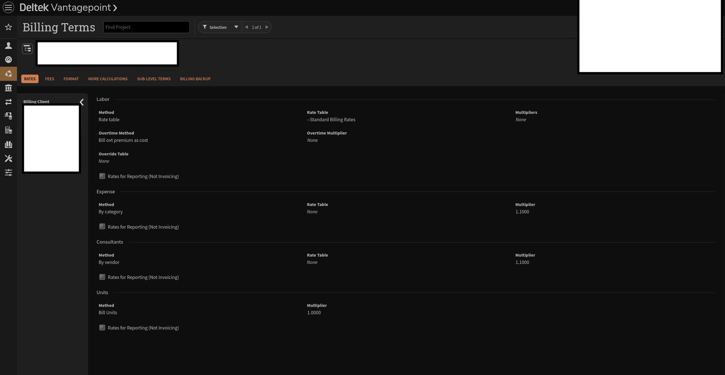Go to next record arrow
This screenshot has height=375, width=725.
tap(267, 27)
